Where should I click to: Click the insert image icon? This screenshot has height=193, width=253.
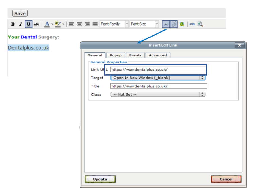(182, 24)
